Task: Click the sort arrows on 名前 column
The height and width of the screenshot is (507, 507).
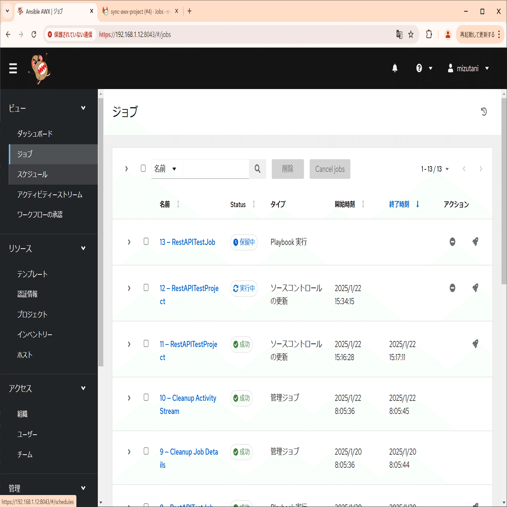Action: coord(178,204)
